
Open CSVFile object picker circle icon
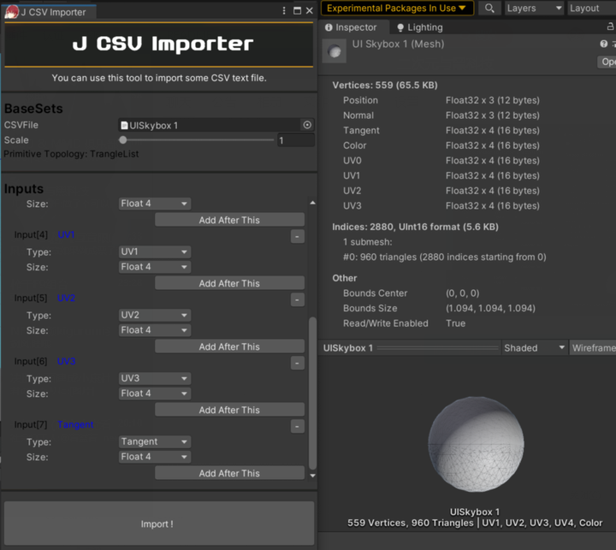click(x=307, y=125)
